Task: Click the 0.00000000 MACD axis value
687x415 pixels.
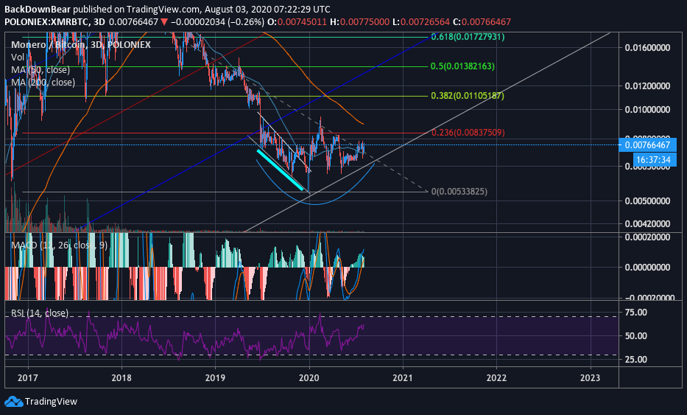Action: (x=647, y=267)
